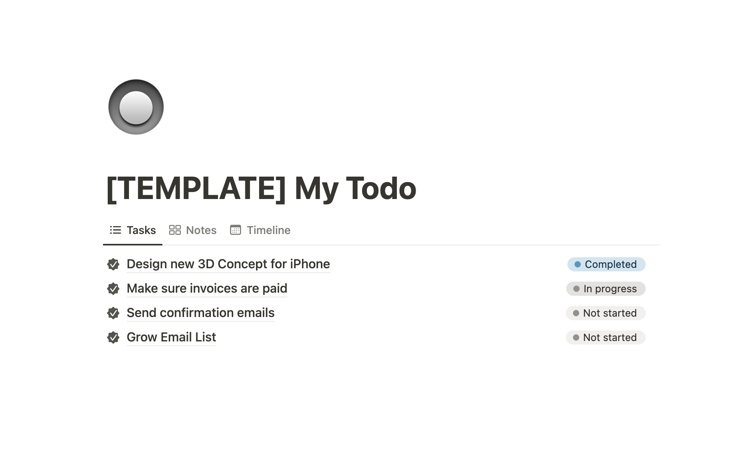755x472 pixels.
Task: Click the badge icon beside Send confirmation emails
Action: 114,313
